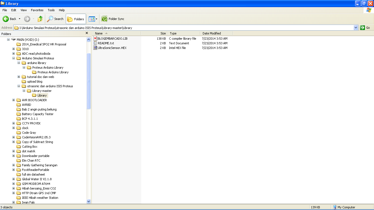Select Hibah bersaing_Emisi CO2 folder icon
The width and height of the screenshot is (374, 210).
pos(19,188)
